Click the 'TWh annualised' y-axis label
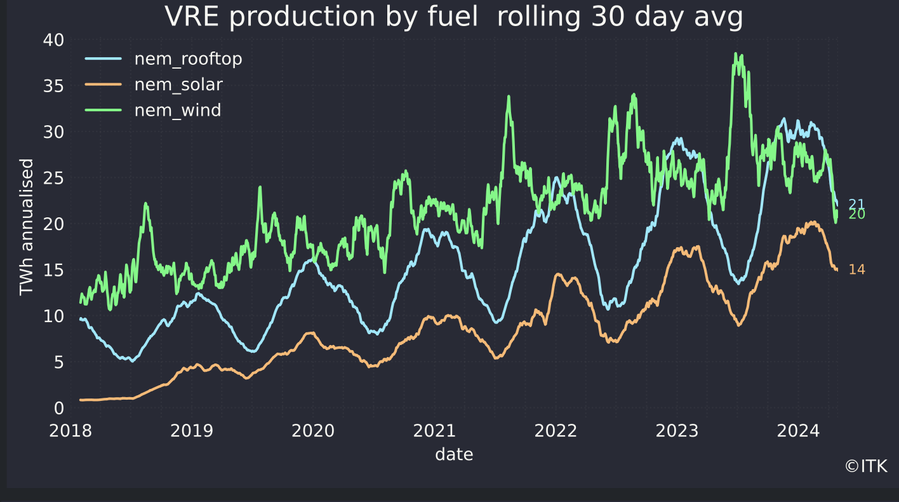This screenshot has width=899, height=502. point(26,227)
